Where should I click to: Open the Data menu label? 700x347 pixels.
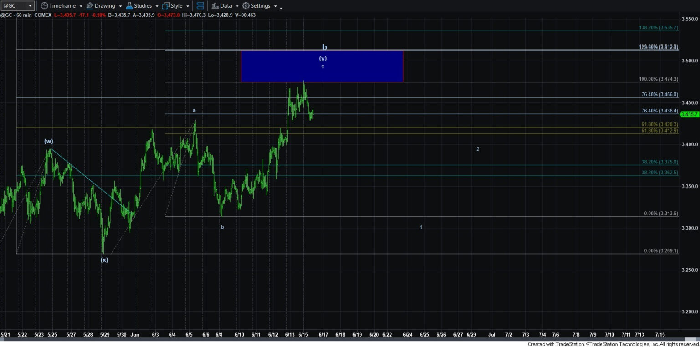(226, 6)
